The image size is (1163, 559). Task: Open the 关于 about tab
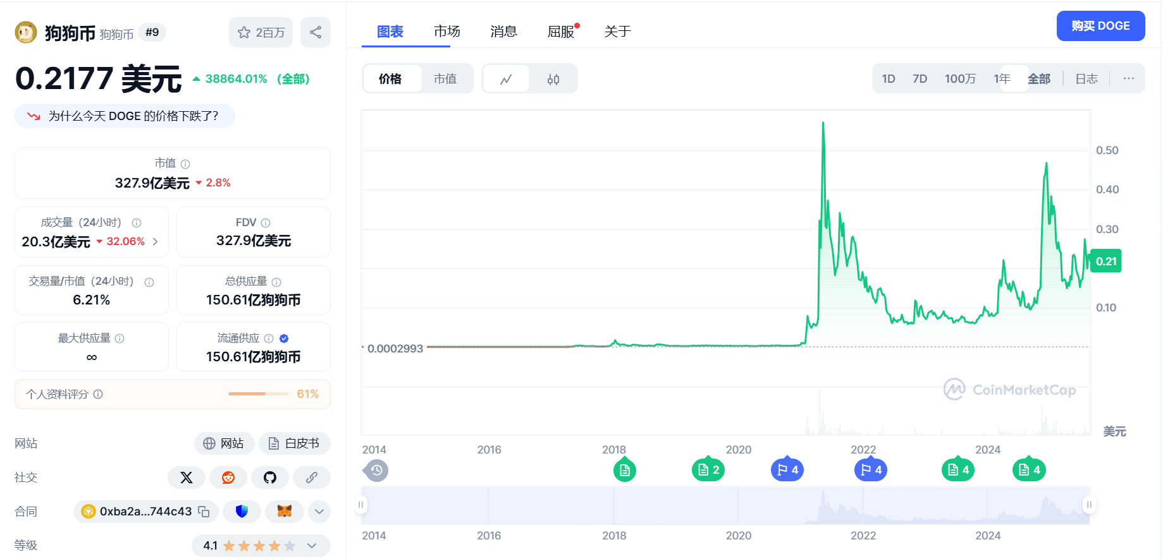(x=618, y=32)
